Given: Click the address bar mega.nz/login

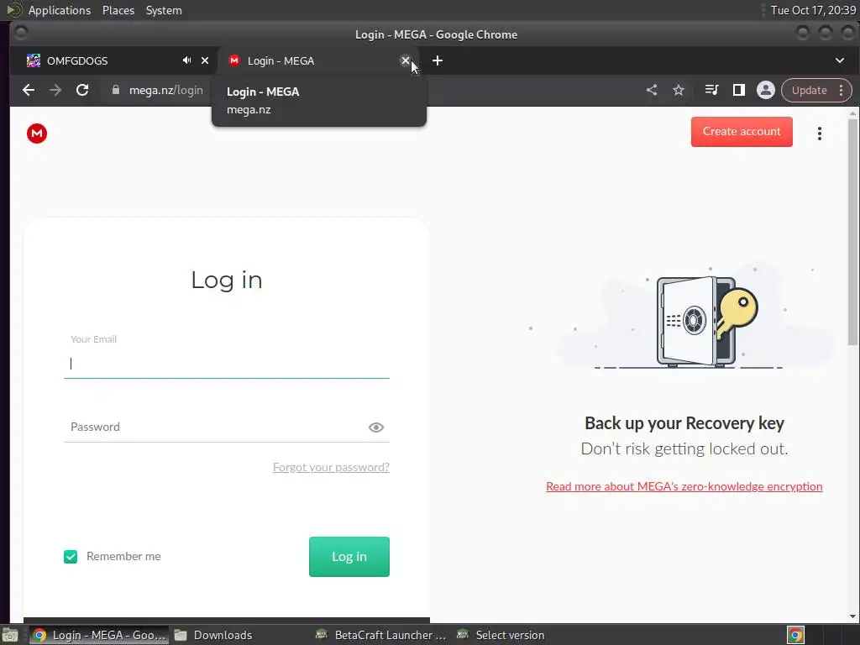Looking at the screenshot, I should tap(165, 90).
